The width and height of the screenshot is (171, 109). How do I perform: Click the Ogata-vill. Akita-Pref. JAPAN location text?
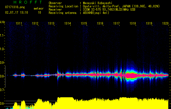click(x=121, y=6)
